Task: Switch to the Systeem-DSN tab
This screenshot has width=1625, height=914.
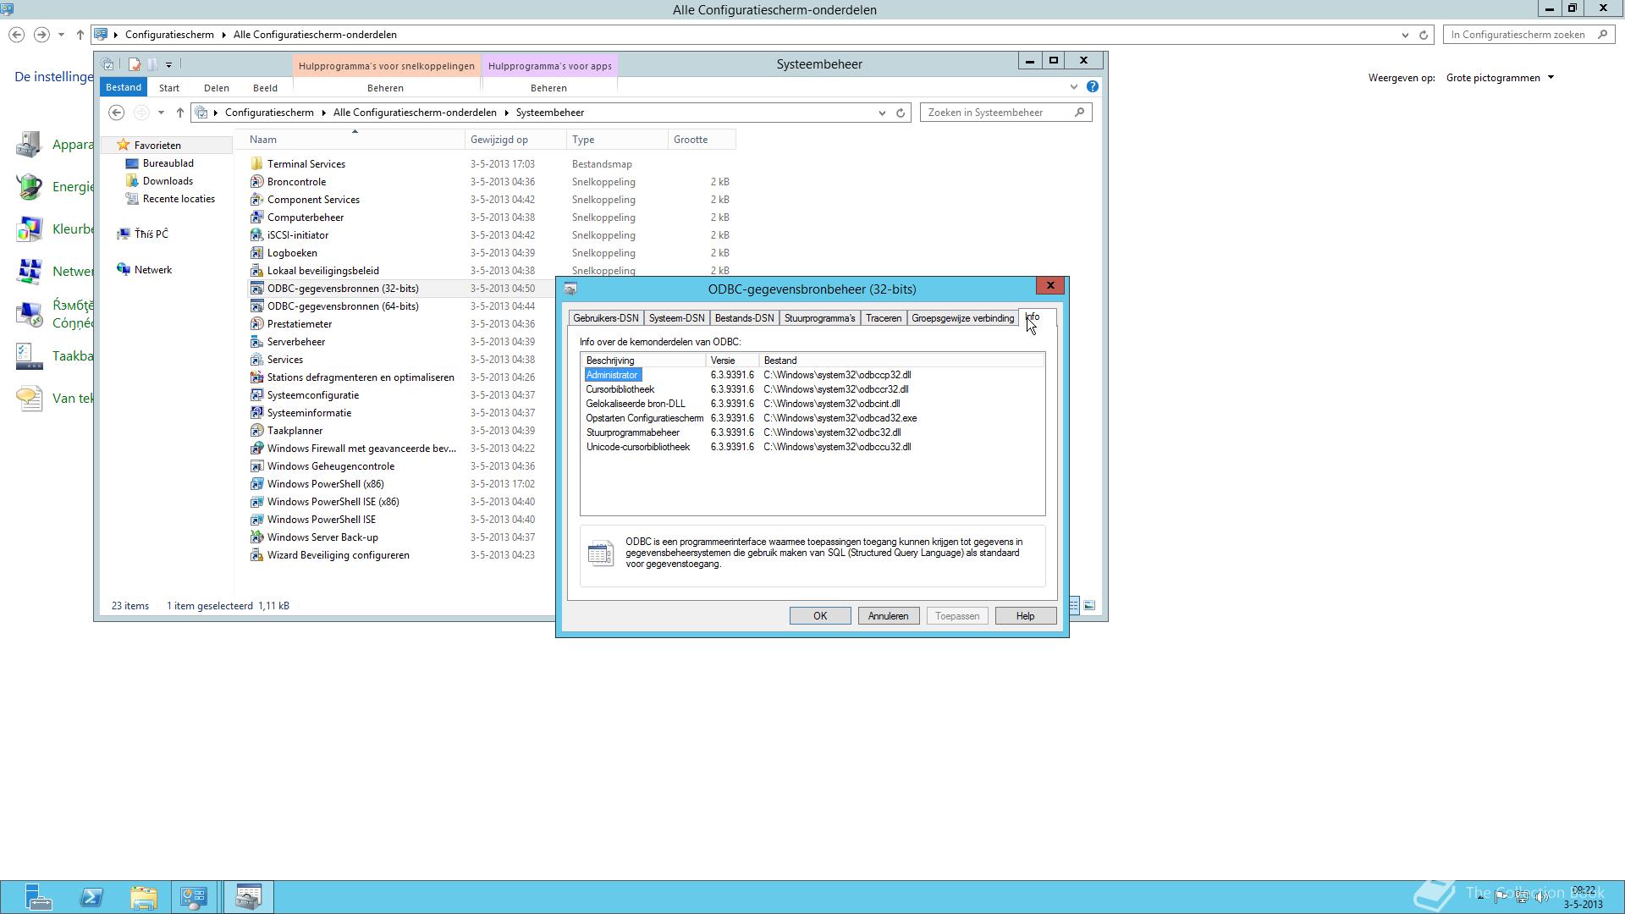Action: pos(676,318)
